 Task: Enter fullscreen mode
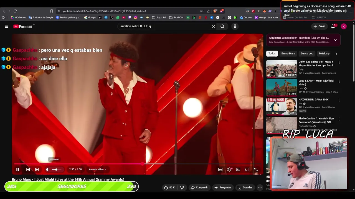tap(256, 169)
